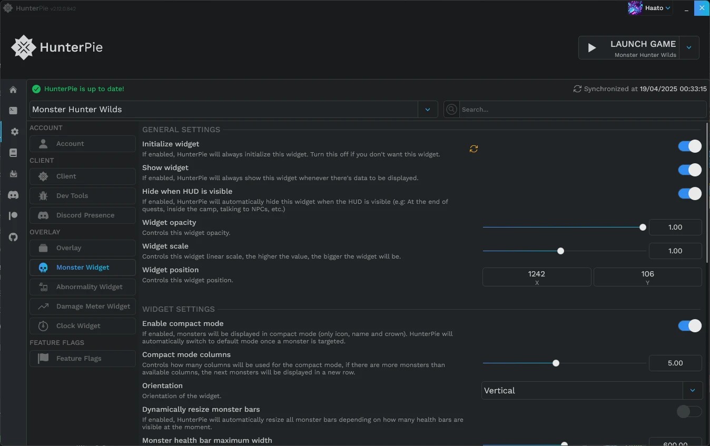This screenshot has height=446, width=710.
Task: Open the GitHub icon in sidebar
Action: tap(13, 237)
